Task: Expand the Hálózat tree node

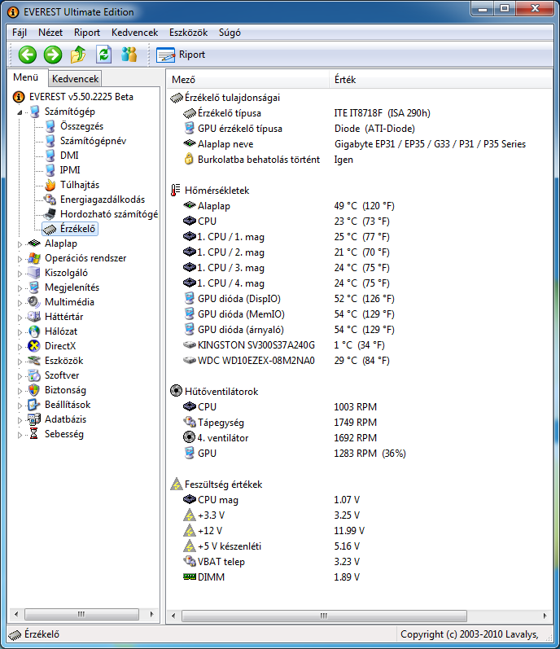Action: coord(20,332)
